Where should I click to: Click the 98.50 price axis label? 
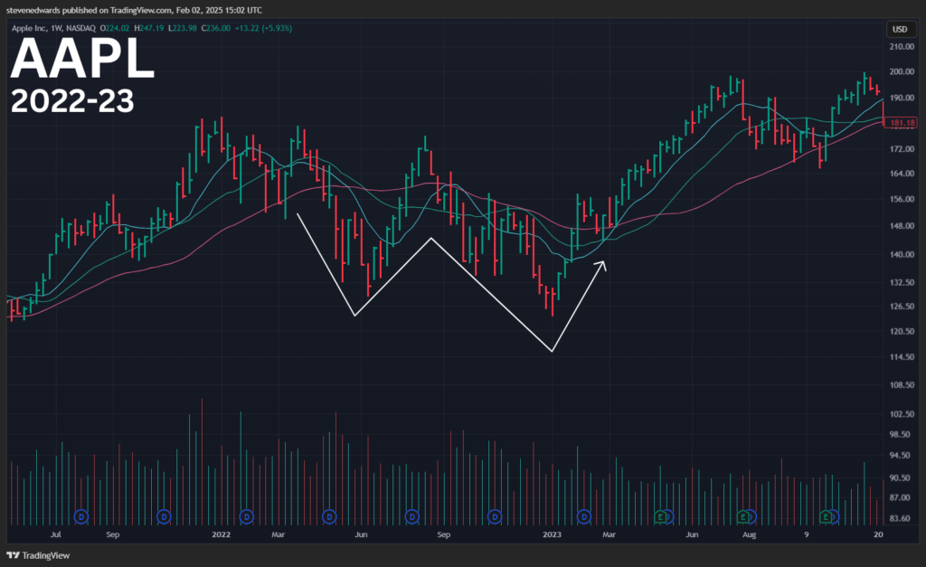900,434
